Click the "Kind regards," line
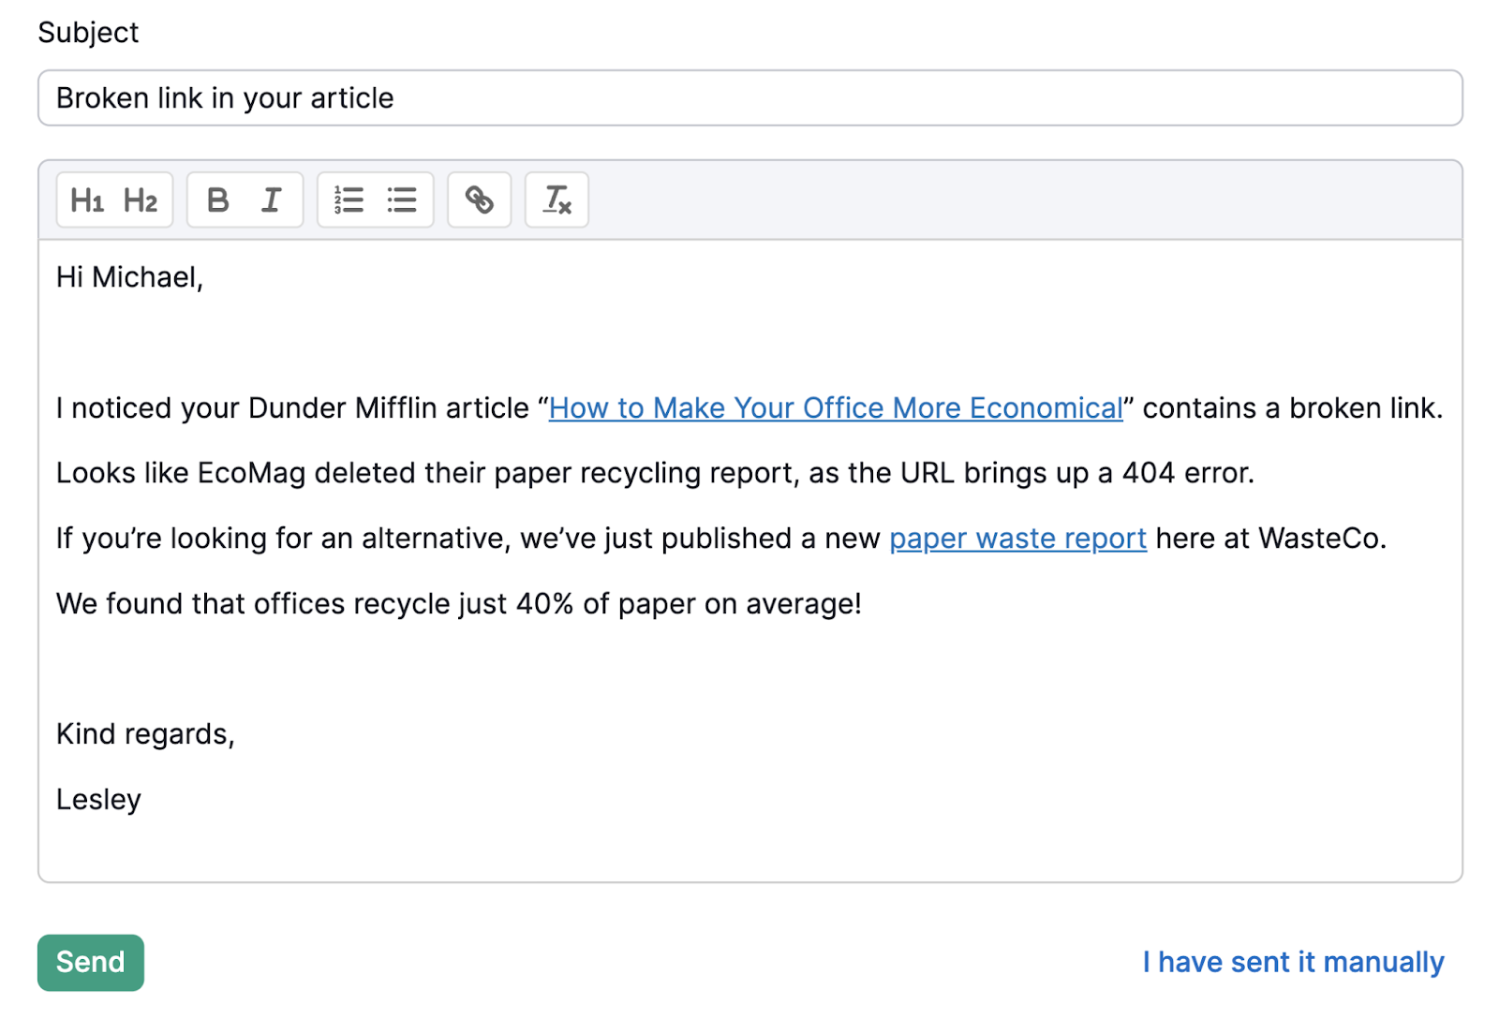Image resolution: width=1499 pixels, height=1019 pixels. click(145, 733)
